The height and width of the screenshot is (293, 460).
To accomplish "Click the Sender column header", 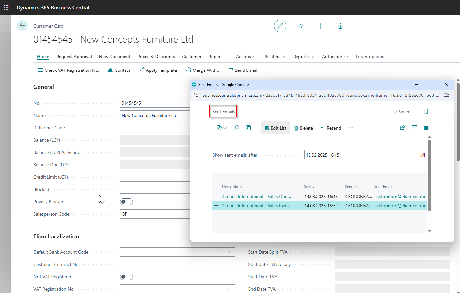I will point(351,187).
